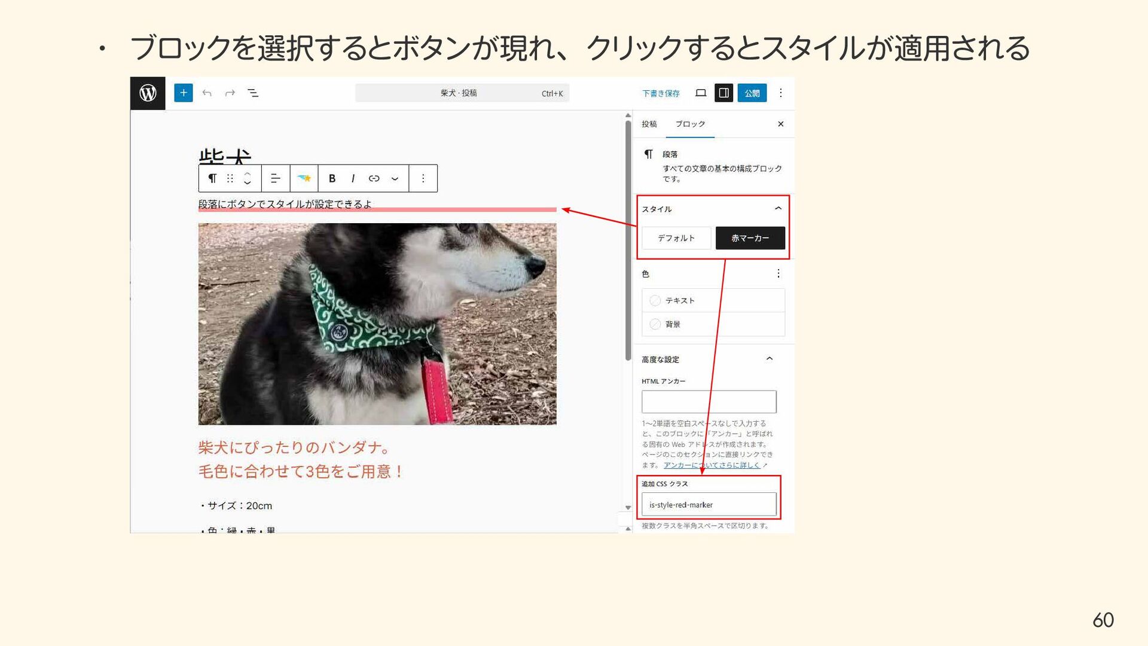
Task: Collapse the スタイル panel
Action: (778, 208)
